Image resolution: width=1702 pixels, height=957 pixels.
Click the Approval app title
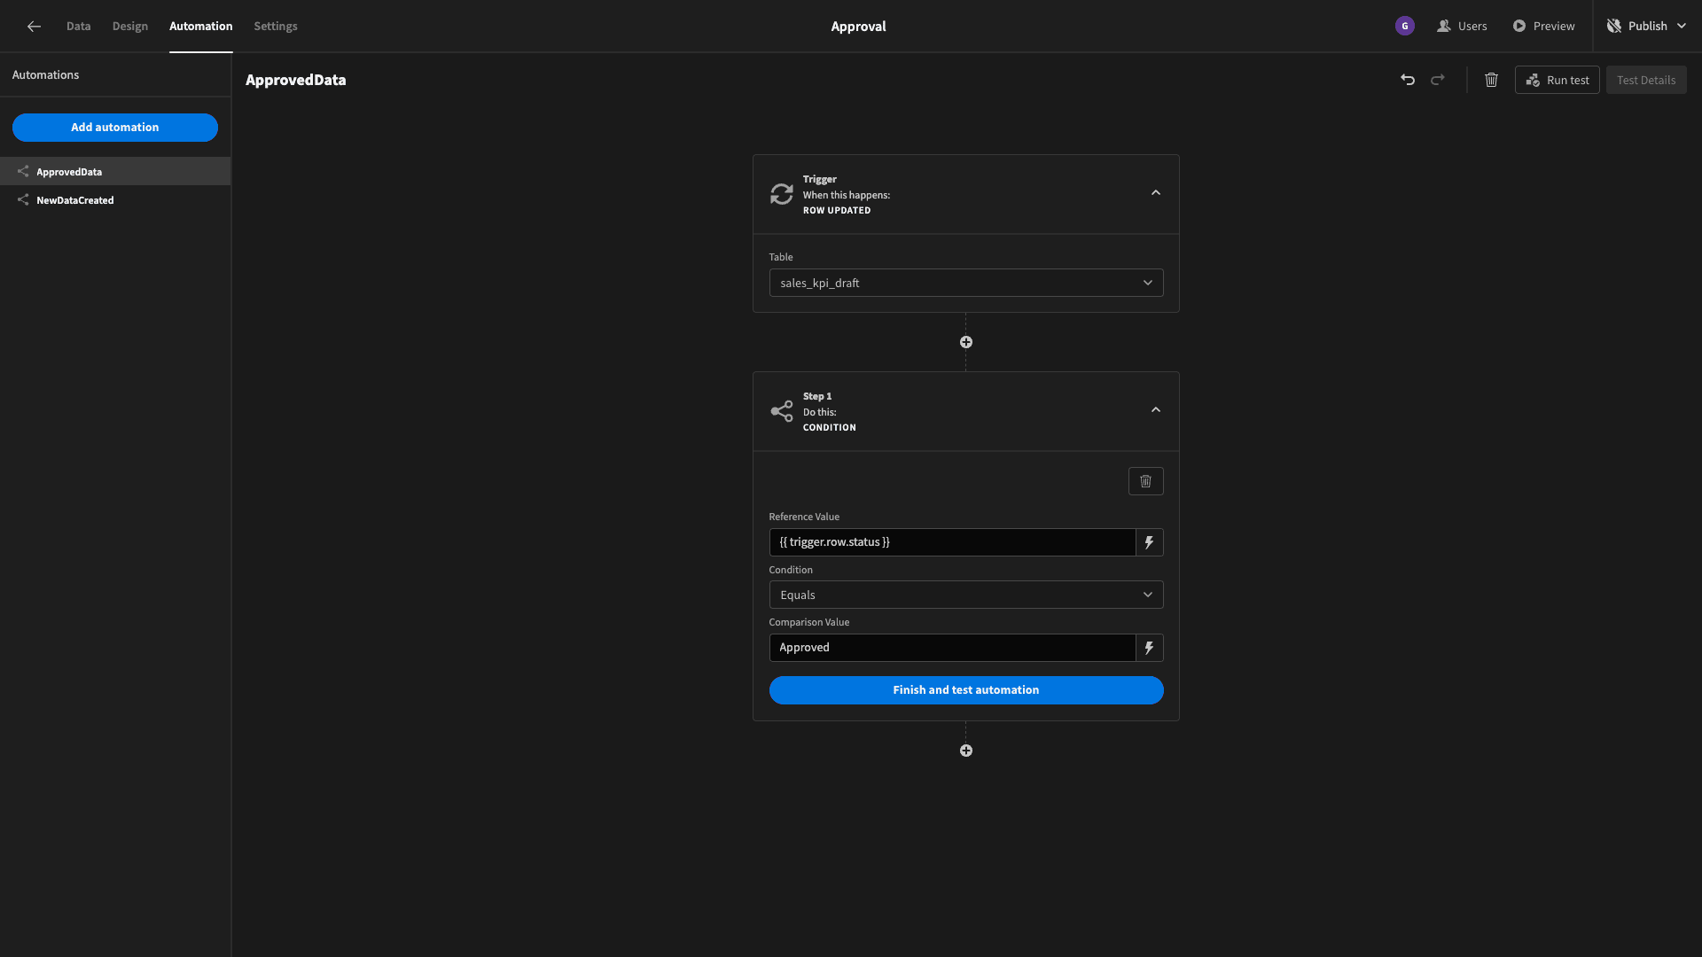coord(858,27)
